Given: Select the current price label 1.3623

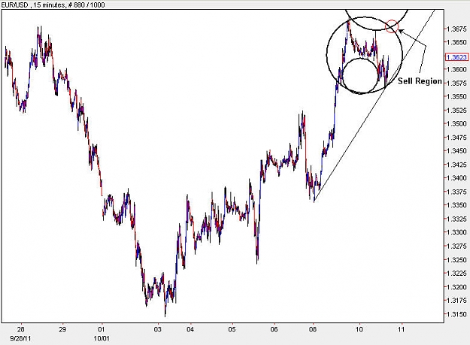Looking at the screenshot, I should [x=456, y=57].
